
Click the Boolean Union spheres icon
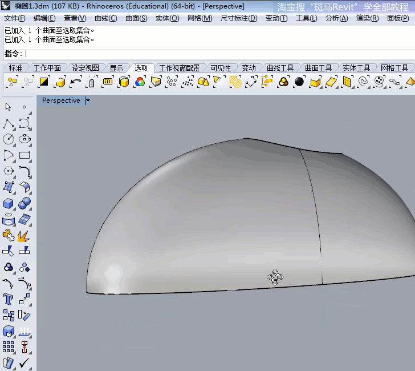point(25,204)
